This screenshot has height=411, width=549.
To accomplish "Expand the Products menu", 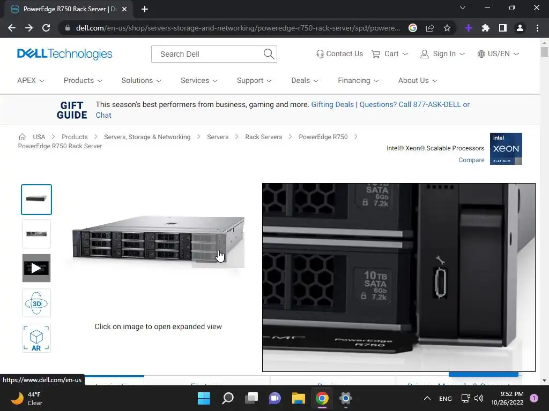I will click(x=83, y=80).
